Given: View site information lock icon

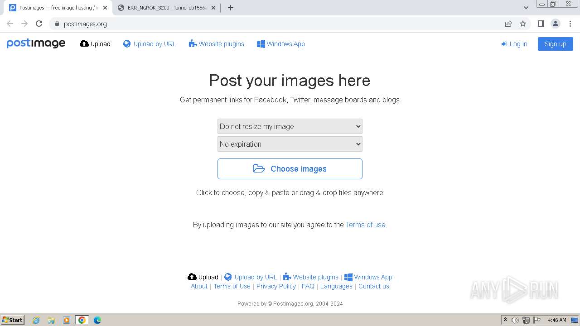Looking at the screenshot, I should 57,24.
